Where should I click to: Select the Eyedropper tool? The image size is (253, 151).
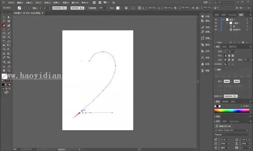coord(4,58)
